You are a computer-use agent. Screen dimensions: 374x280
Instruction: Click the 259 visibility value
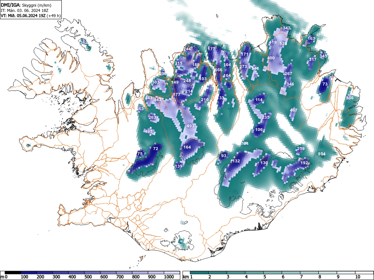pos(301,149)
